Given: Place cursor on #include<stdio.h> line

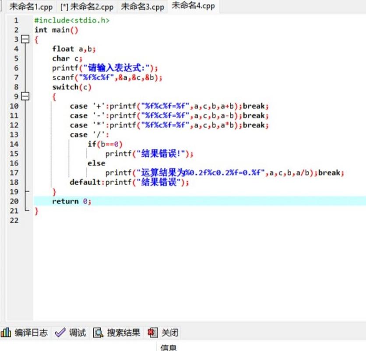Looking at the screenshot, I should [72, 20].
